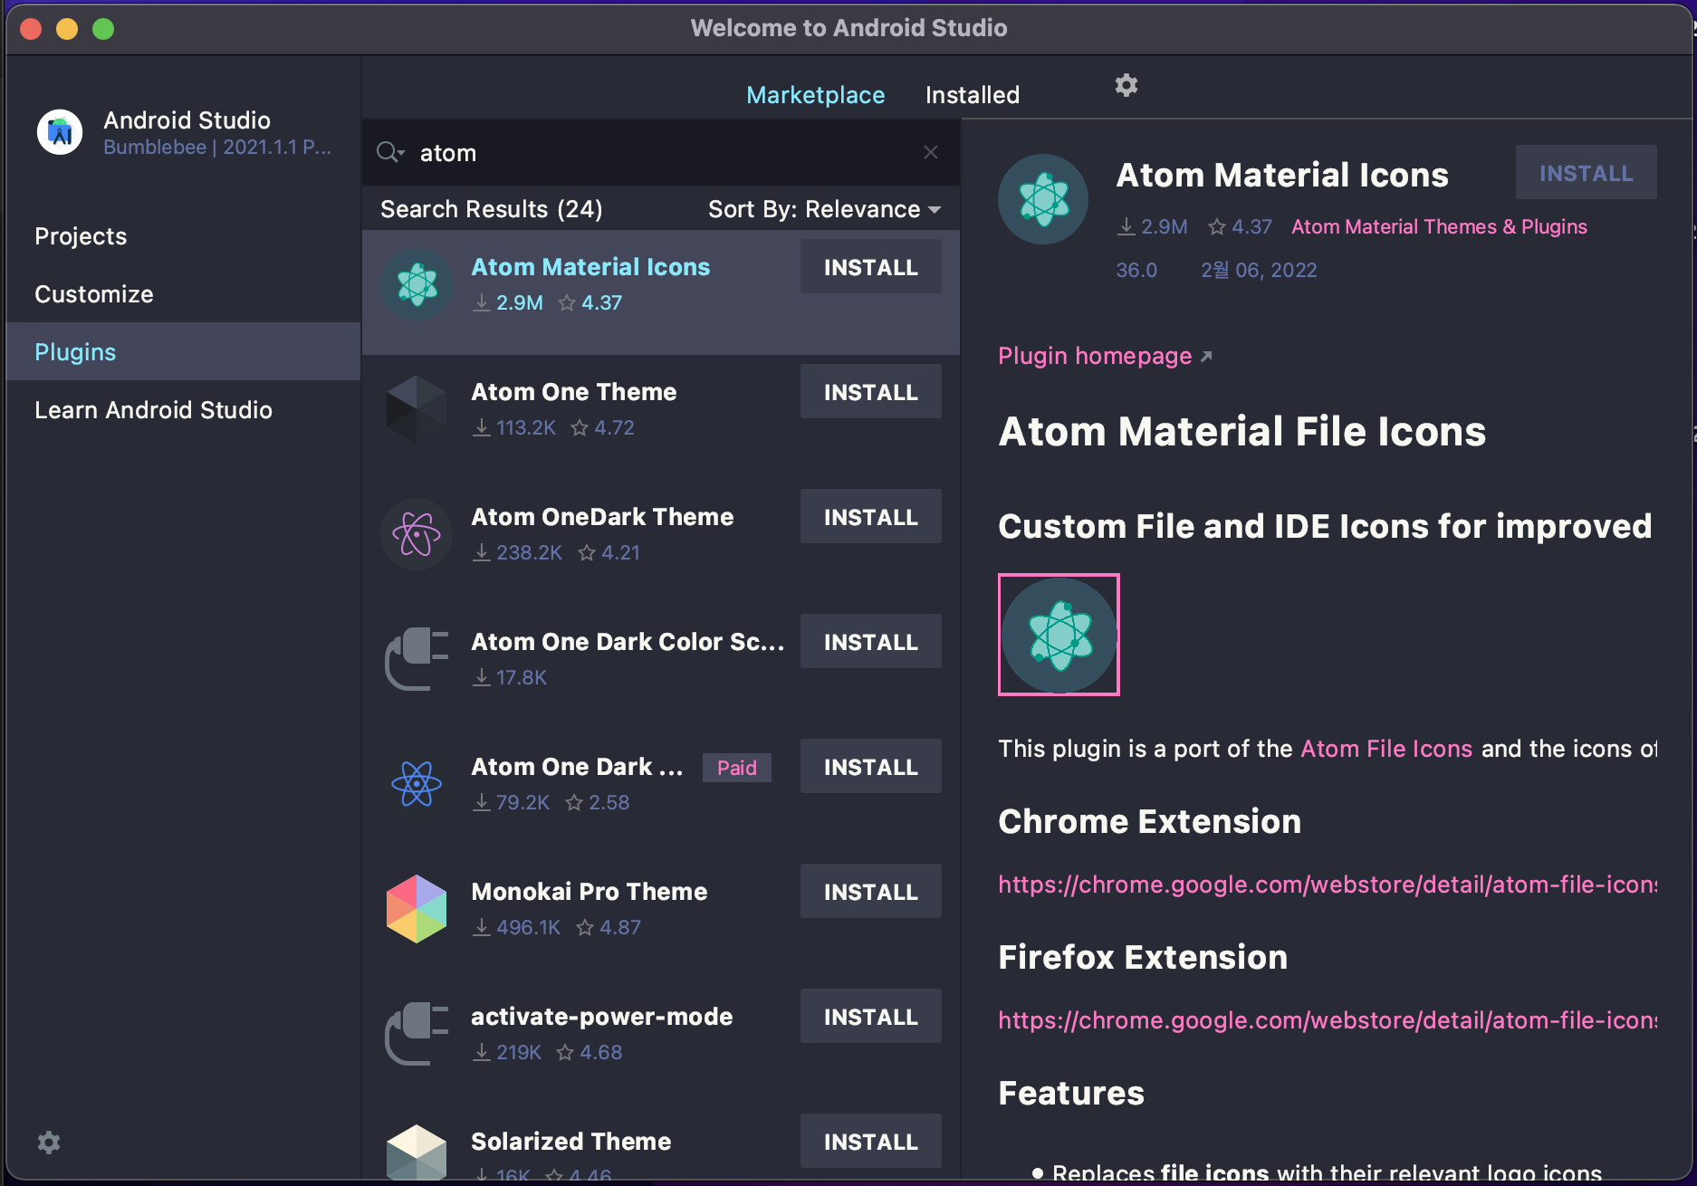This screenshot has width=1697, height=1186.
Task: Switch to the Marketplace tab
Action: click(815, 95)
